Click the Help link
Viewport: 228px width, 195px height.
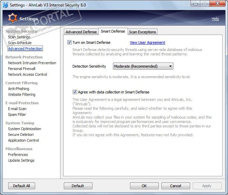point(215,19)
